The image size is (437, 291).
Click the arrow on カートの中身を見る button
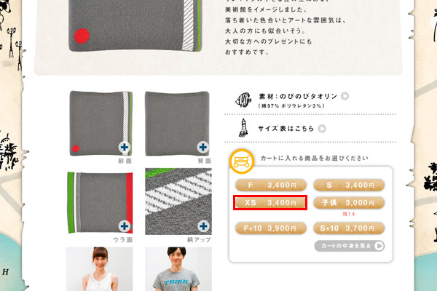379,246
